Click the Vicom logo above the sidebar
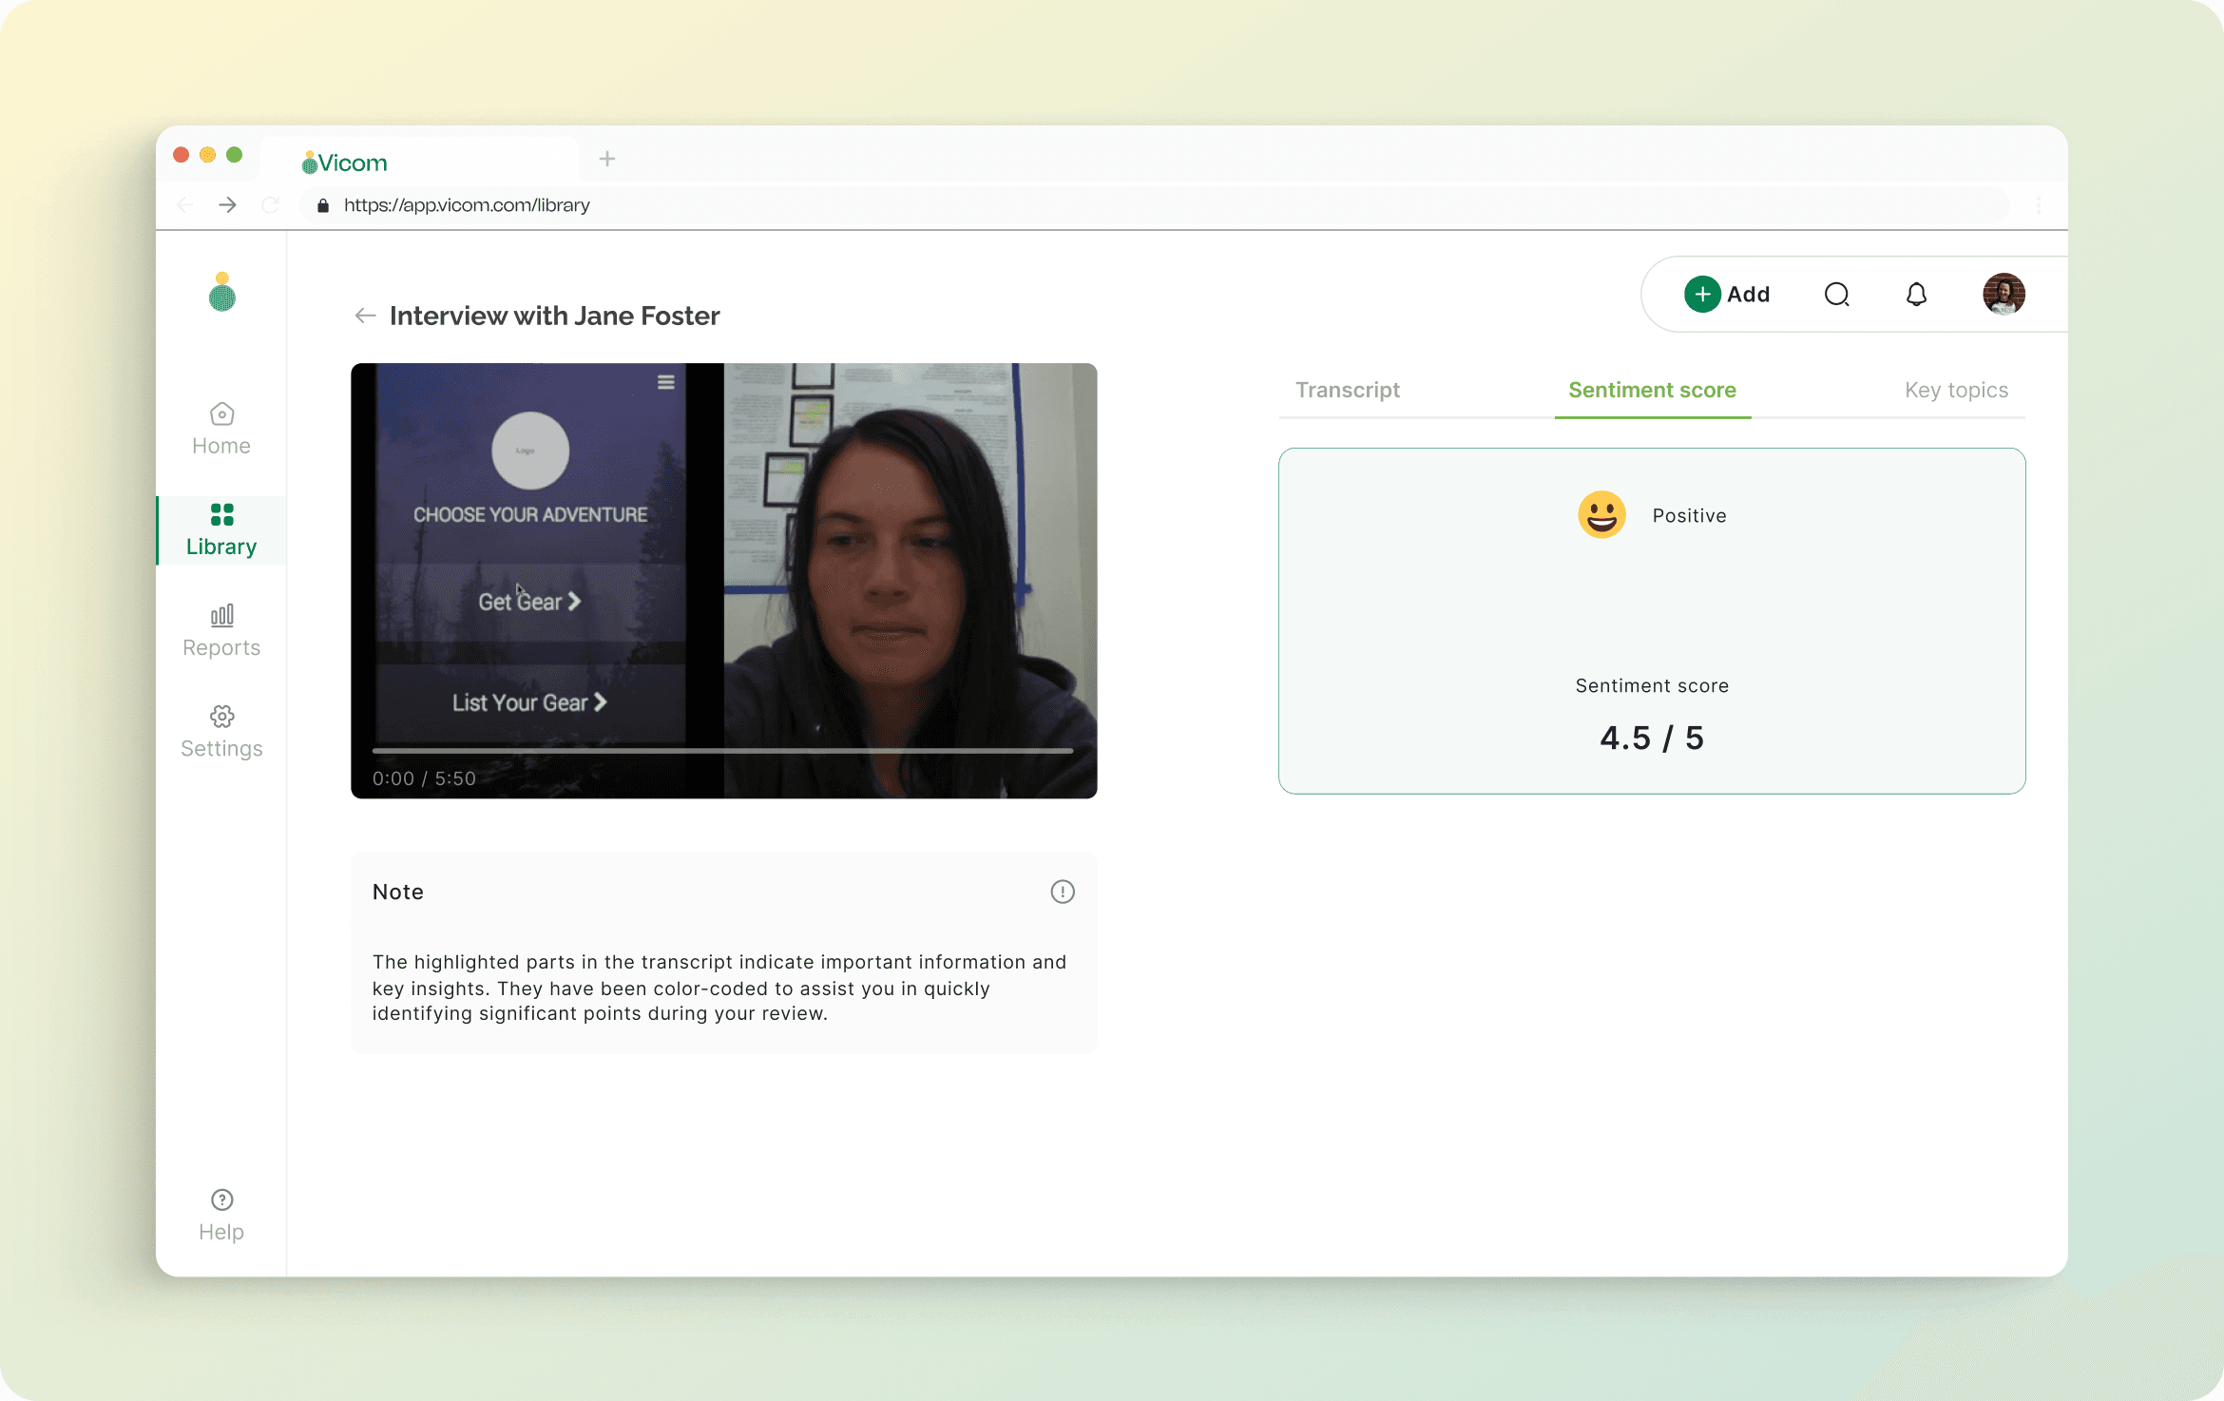This screenshot has height=1401, width=2224. (x=220, y=292)
